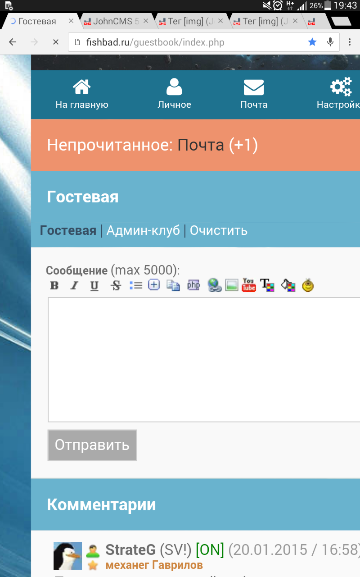Click the Очистить link

219,230
